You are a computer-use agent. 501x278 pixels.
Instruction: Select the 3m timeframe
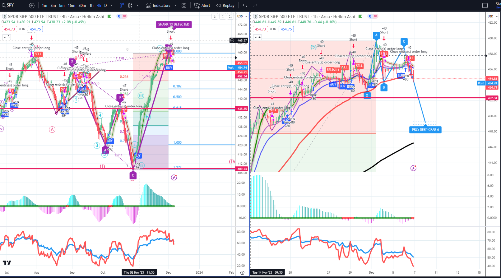coord(53,5)
